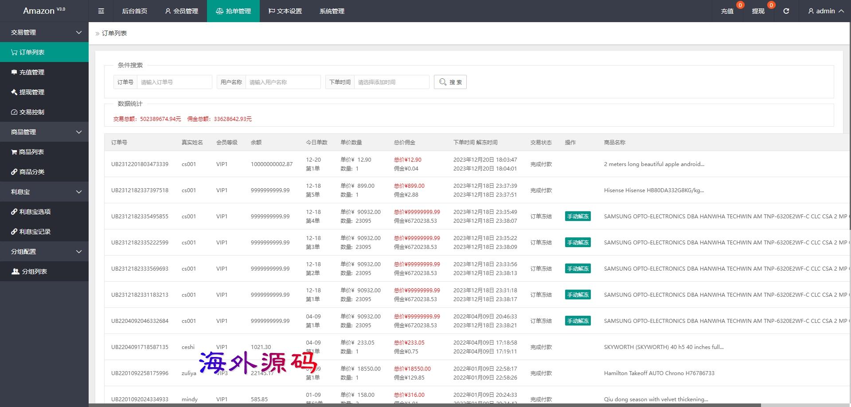Collapse 利息宝 sidebar group
The image size is (851, 407).
[x=44, y=192]
